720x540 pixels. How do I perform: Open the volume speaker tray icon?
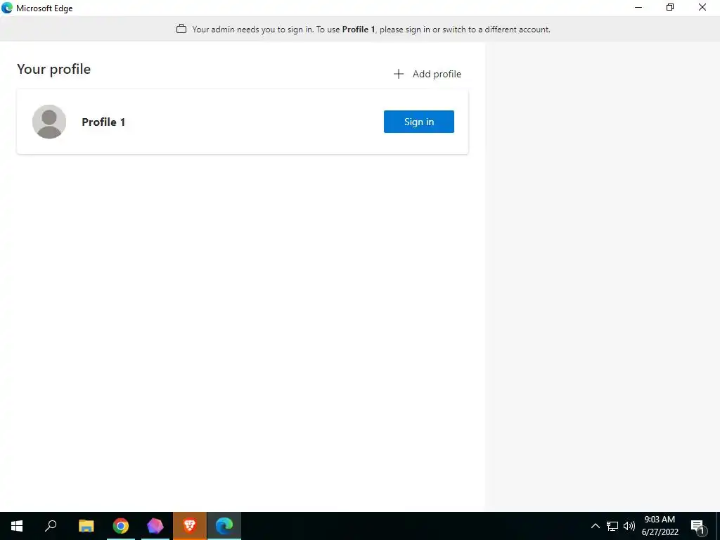[x=629, y=526]
